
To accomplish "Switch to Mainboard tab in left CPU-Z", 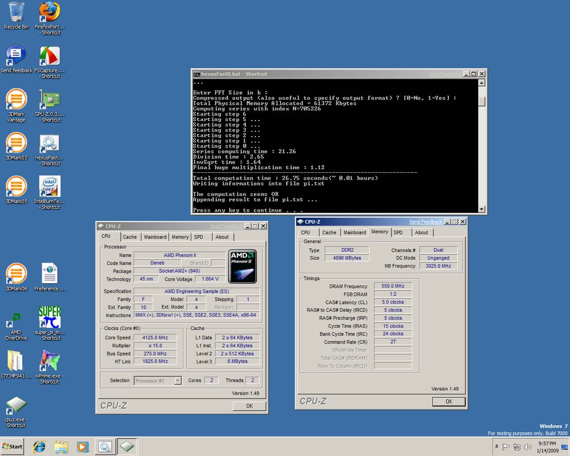I will (x=155, y=237).
